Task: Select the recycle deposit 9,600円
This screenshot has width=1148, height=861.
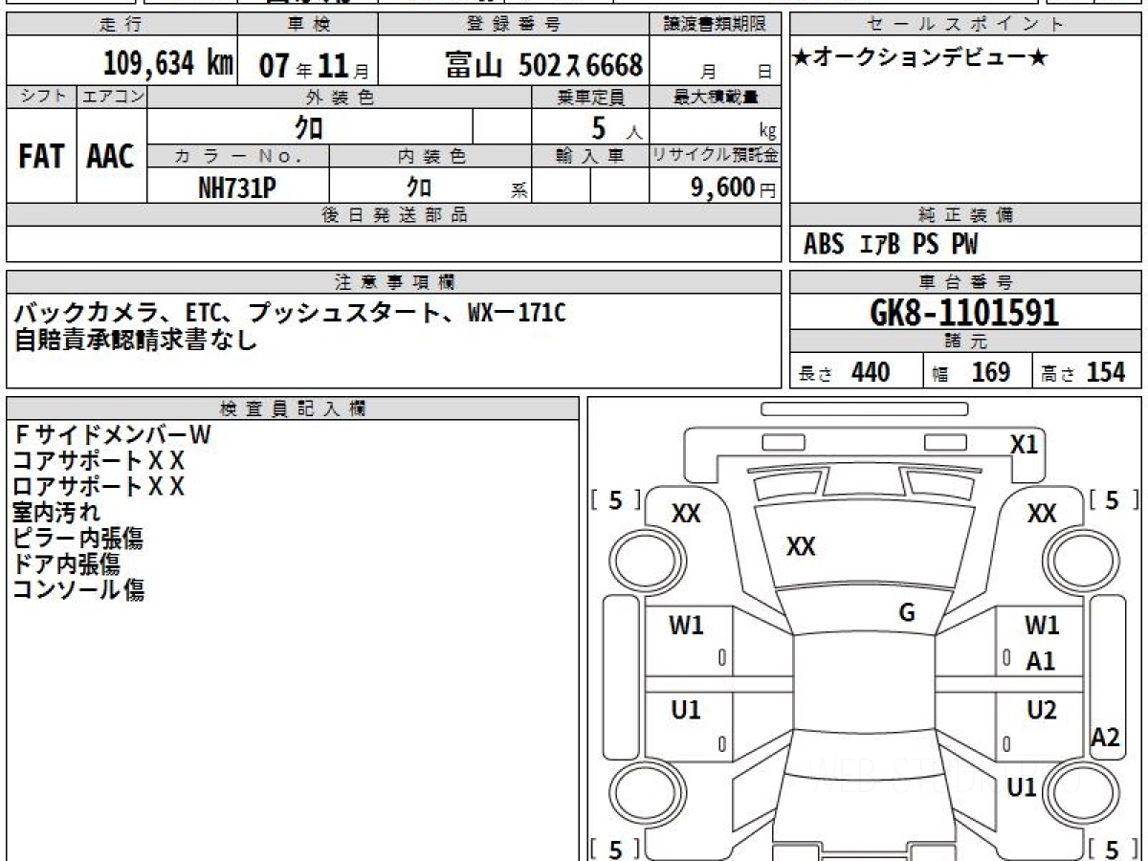Action: (734, 188)
